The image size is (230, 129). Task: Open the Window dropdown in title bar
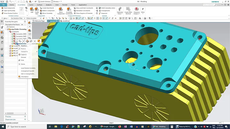pos(56,2)
